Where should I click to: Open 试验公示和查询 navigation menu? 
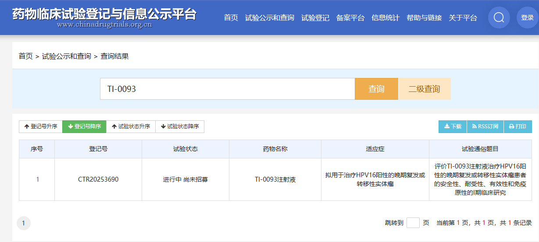point(269,18)
